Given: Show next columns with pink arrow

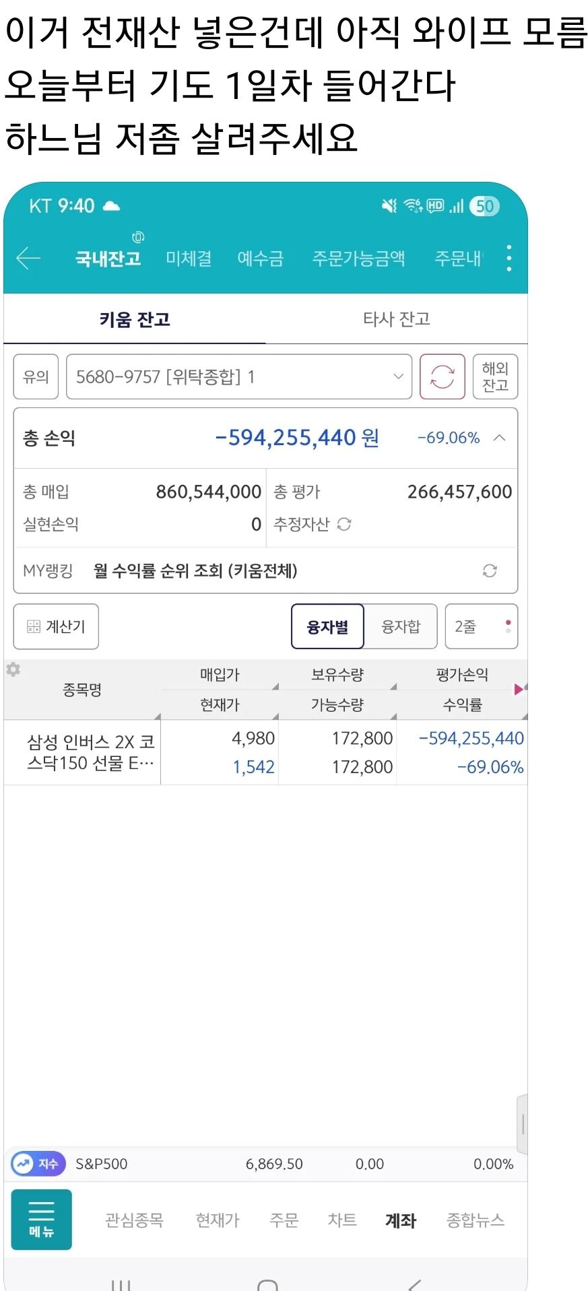Looking at the screenshot, I should pos(519,689).
